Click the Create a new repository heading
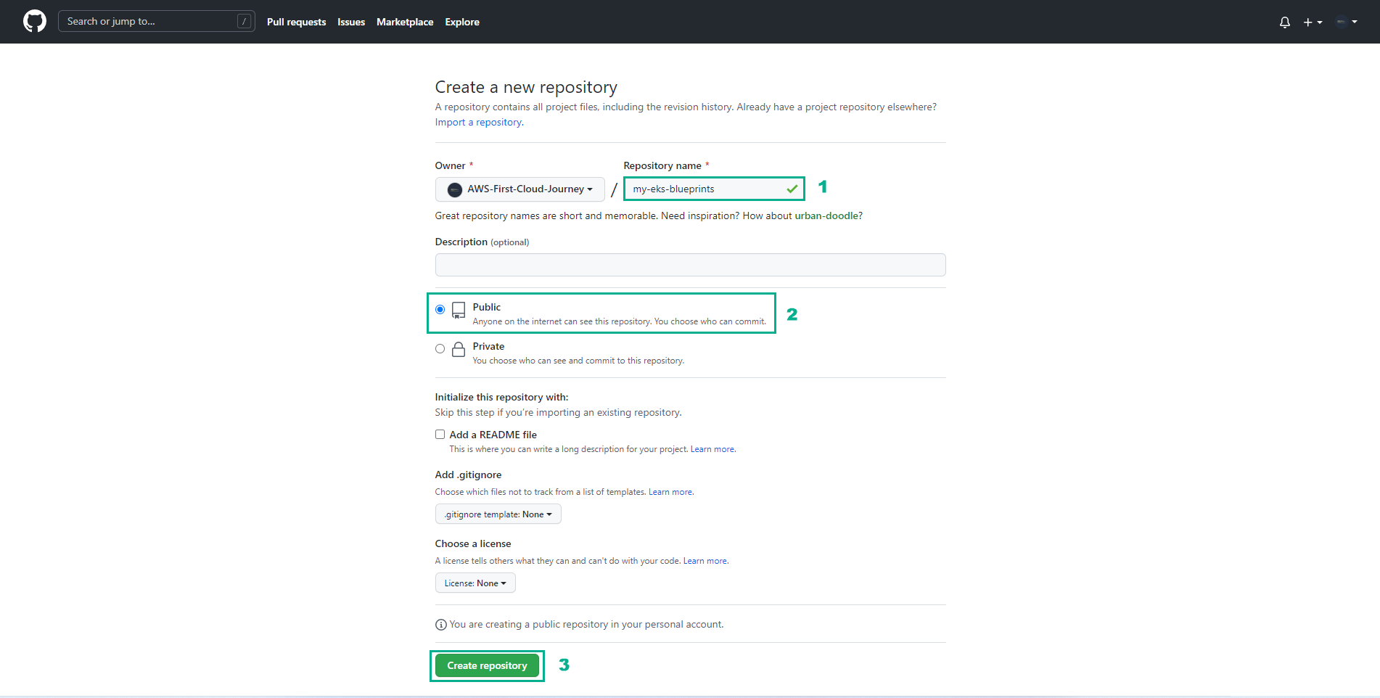The image size is (1380, 698). point(526,87)
